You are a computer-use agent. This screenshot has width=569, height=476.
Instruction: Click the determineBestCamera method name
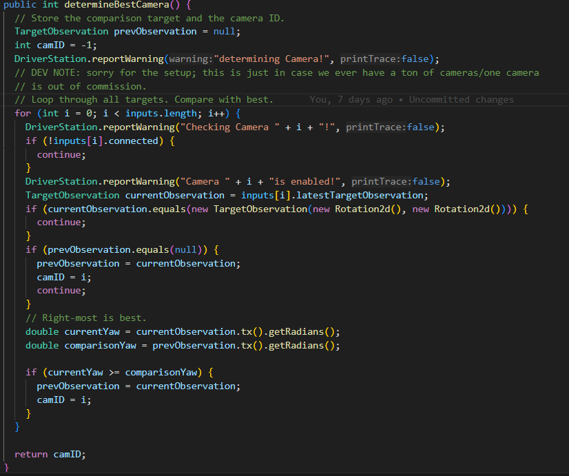tap(116, 5)
